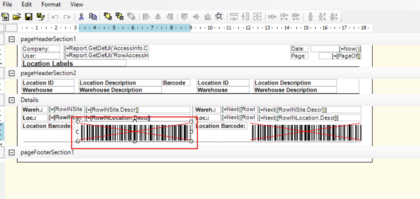The width and height of the screenshot is (420, 199).
Task: Click the New Report icon
Action: coord(5,17)
